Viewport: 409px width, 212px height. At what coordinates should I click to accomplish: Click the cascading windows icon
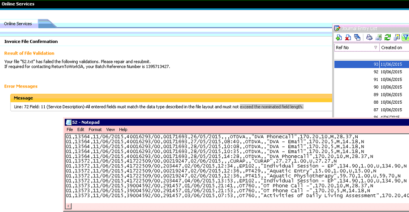(357, 37)
